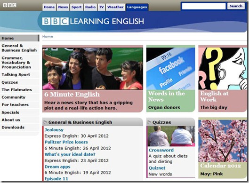Click English at Work title
The width and height of the screenshot is (249, 183).
(214, 96)
